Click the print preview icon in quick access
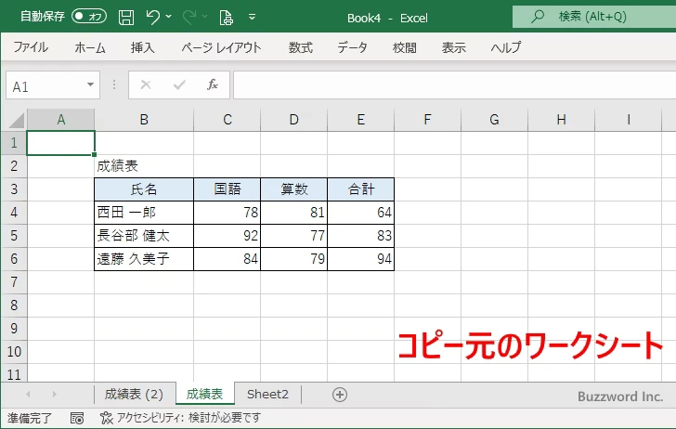The width and height of the screenshot is (676, 429). pyautogui.click(x=226, y=16)
